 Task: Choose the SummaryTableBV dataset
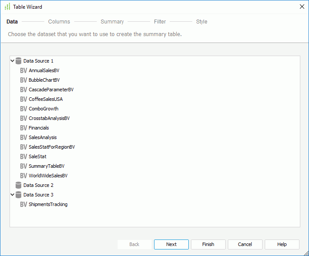point(46,166)
